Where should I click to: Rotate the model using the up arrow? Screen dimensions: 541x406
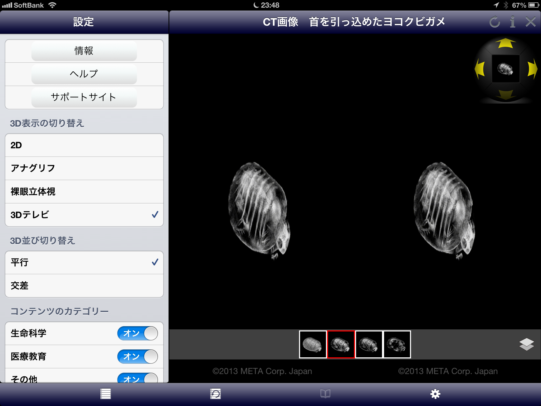[x=505, y=44]
